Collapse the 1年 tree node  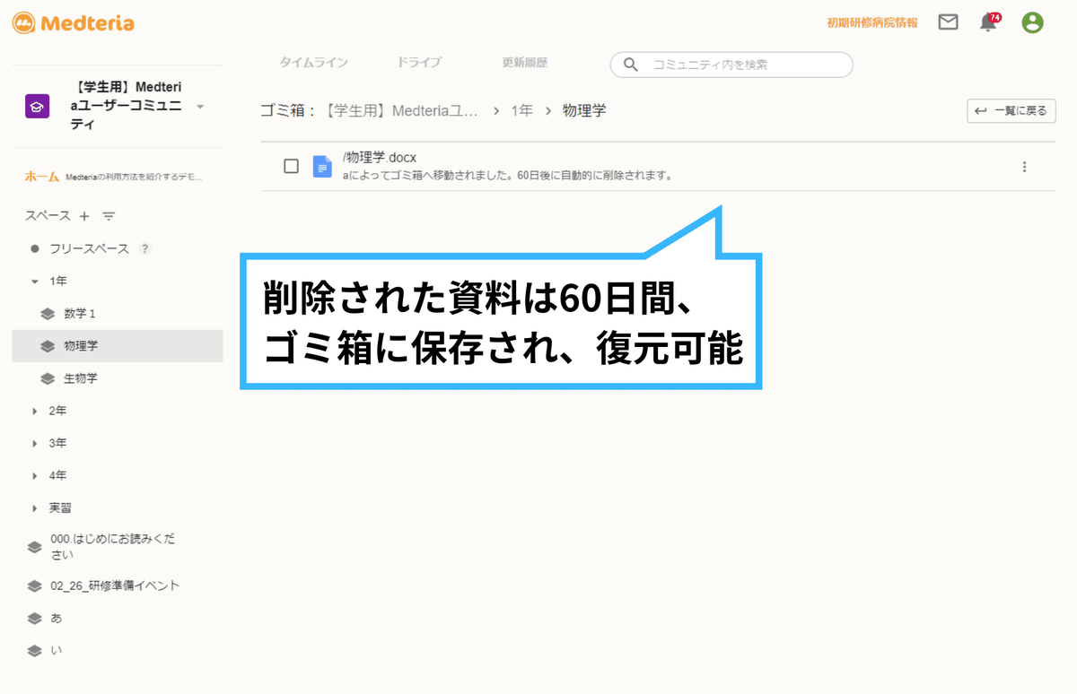point(35,282)
